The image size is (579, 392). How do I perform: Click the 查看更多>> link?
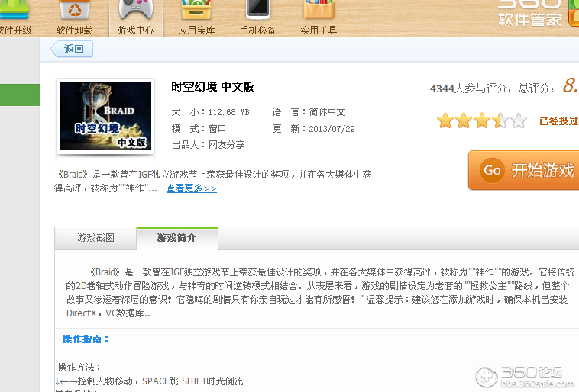(x=191, y=188)
